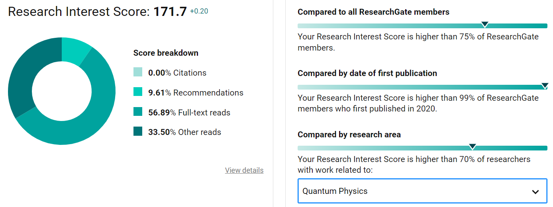Screen dimensions: 553x207
Task: Click the Other reads legend color swatch
Action: tap(138, 132)
